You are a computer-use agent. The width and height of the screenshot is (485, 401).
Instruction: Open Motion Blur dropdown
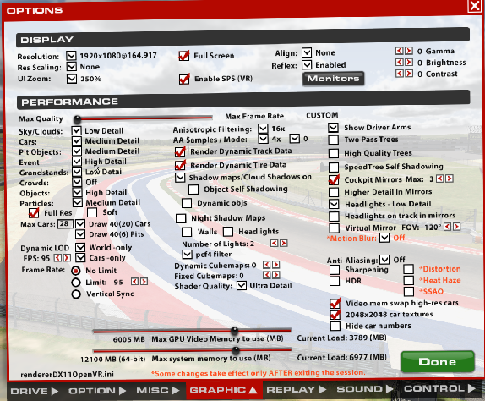point(384,238)
